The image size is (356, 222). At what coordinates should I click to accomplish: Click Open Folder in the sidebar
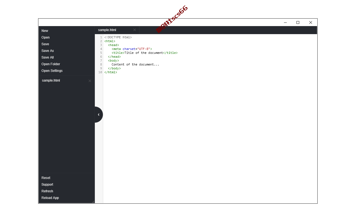coord(51,64)
